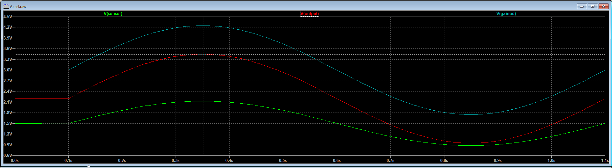Click the peak of the cyan V(gained) trace

(x=203, y=26)
